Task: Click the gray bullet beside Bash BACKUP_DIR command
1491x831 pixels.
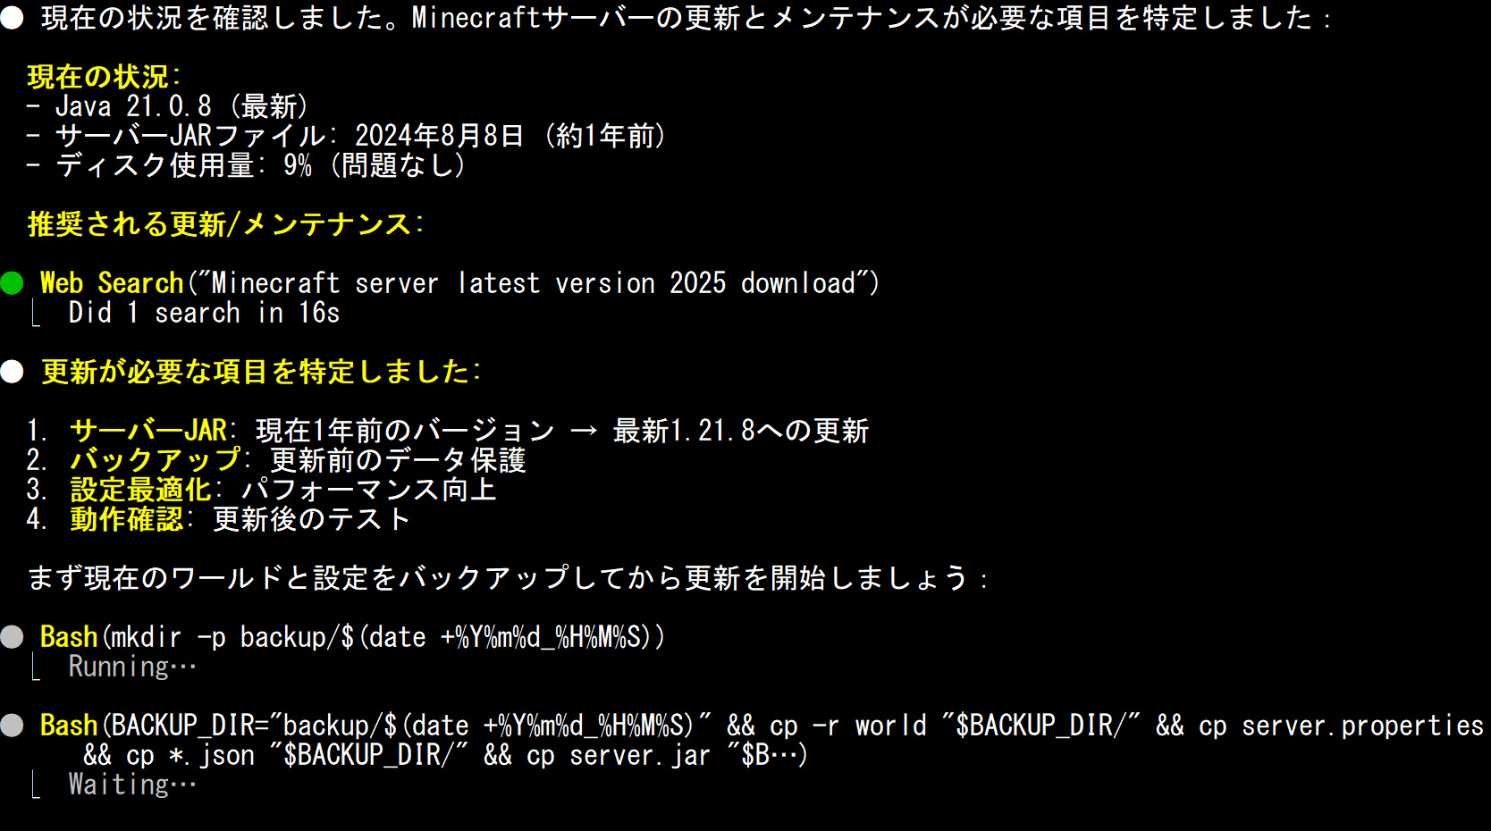Action: coord(13,726)
